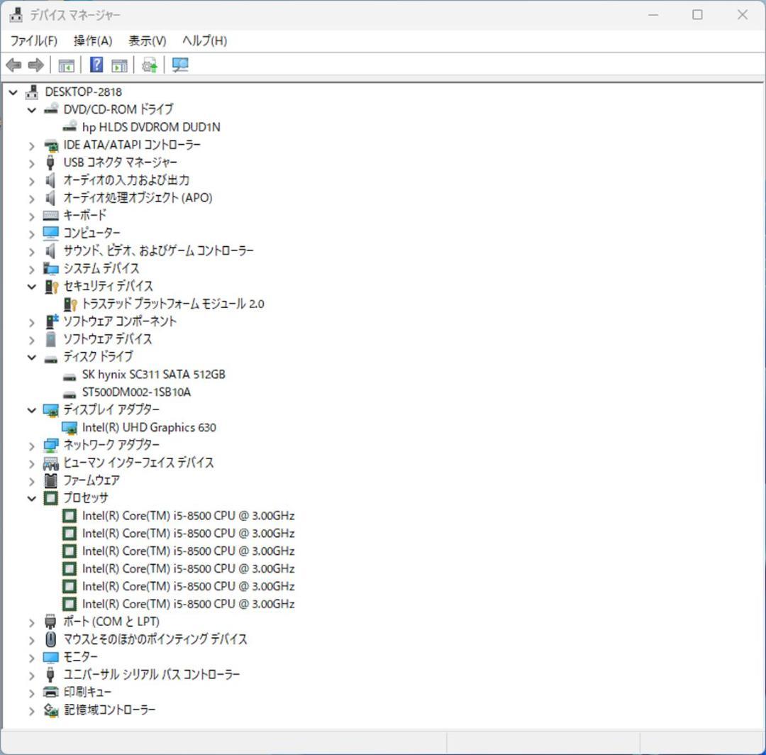This screenshot has width=766, height=755.
Task: Click the セキュリティ デバイス key icon
Action: (x=51, y=287)
